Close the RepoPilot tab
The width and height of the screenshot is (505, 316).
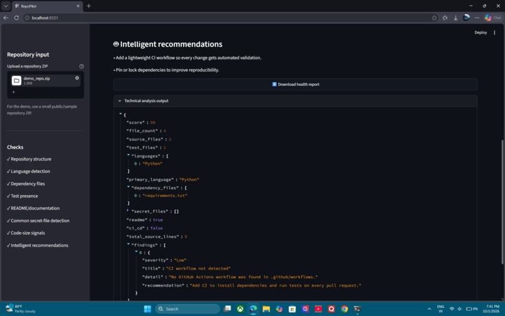click(x=78, y=6)
